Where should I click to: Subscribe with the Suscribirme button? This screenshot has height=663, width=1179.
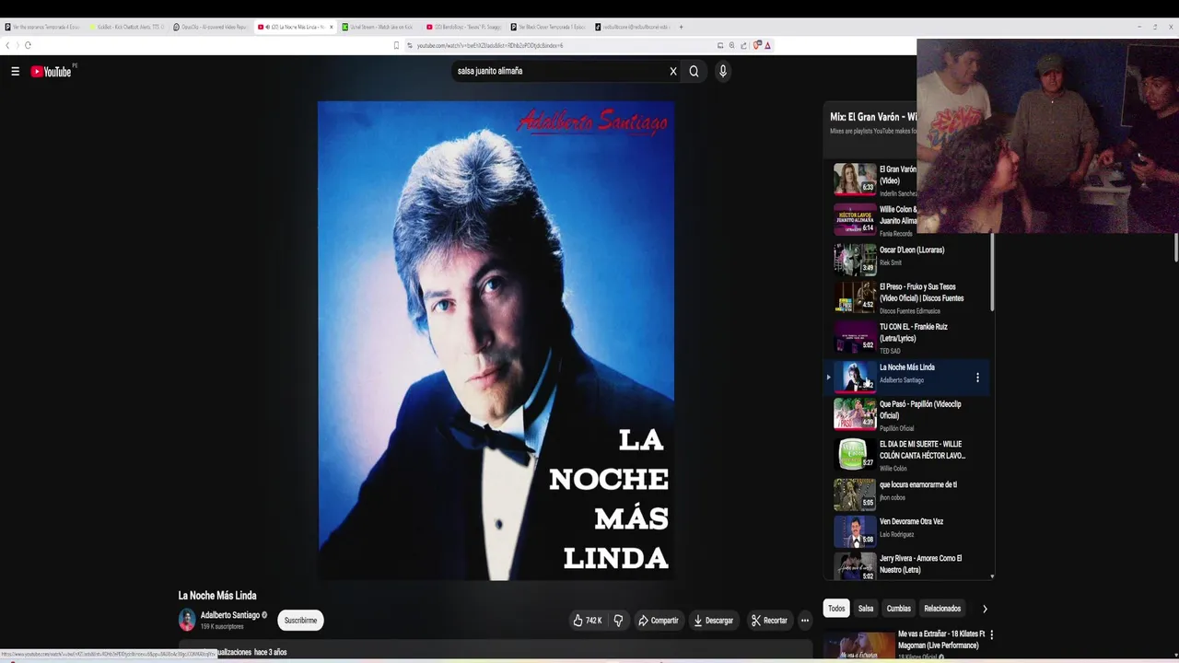point(300,621)
